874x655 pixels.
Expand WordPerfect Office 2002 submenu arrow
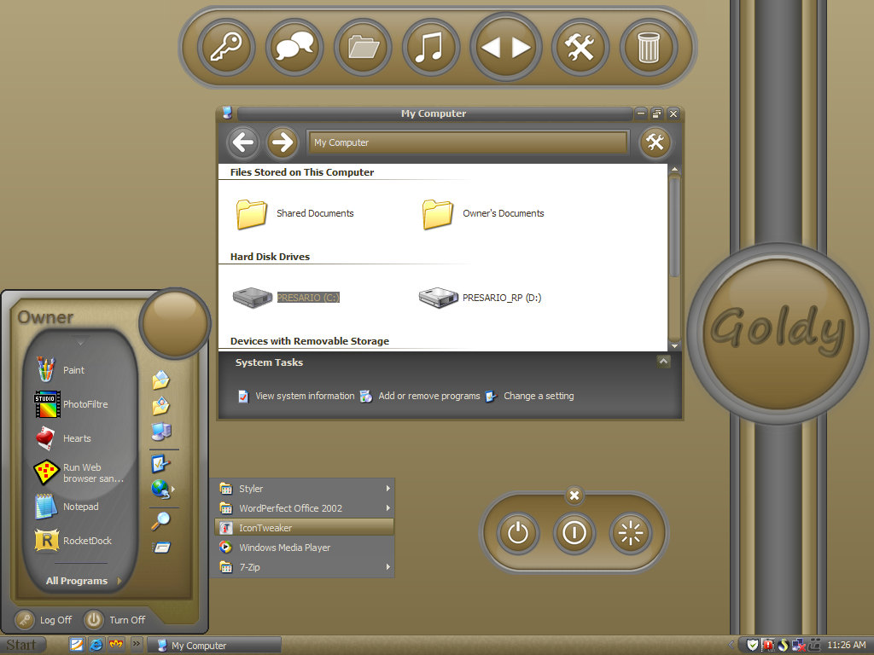388,508
